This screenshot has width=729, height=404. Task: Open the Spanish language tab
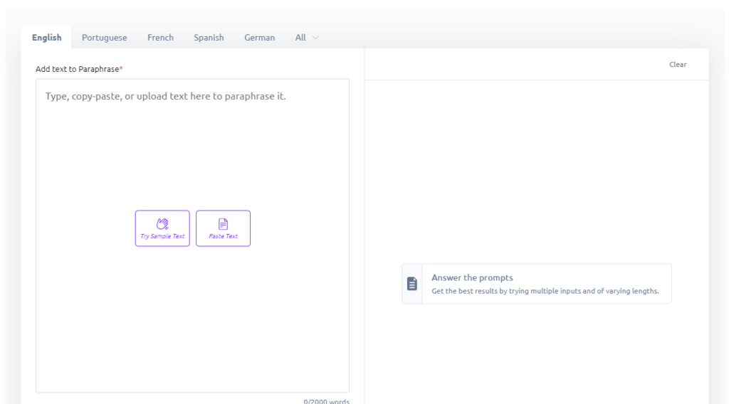209,38
